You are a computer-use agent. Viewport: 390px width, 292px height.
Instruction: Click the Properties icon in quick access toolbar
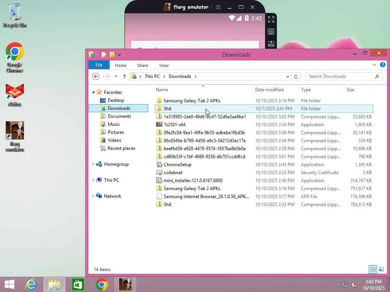[x=104, y=54]
